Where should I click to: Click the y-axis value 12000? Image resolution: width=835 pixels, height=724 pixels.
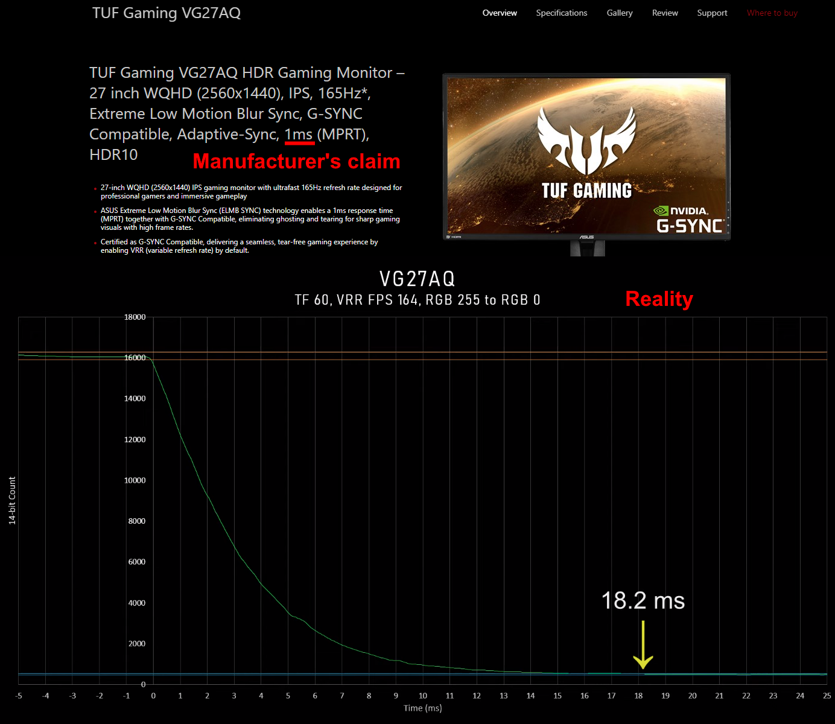point(135,439)
